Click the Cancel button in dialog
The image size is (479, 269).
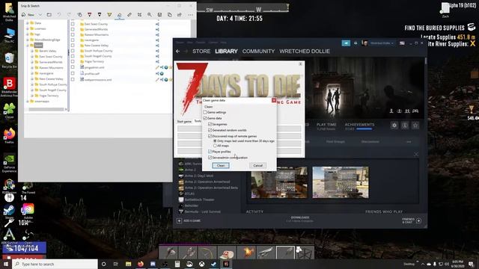coord(257,165)
